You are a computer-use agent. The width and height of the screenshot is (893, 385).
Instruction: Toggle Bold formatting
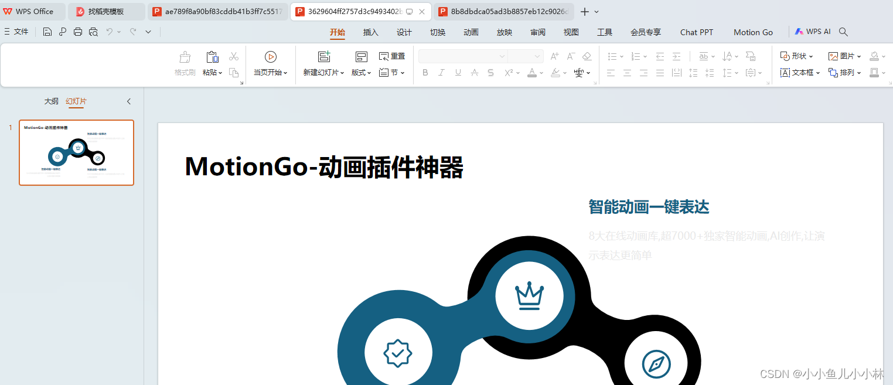425,73
